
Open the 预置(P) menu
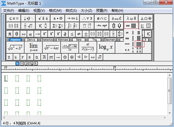(102, 11)
